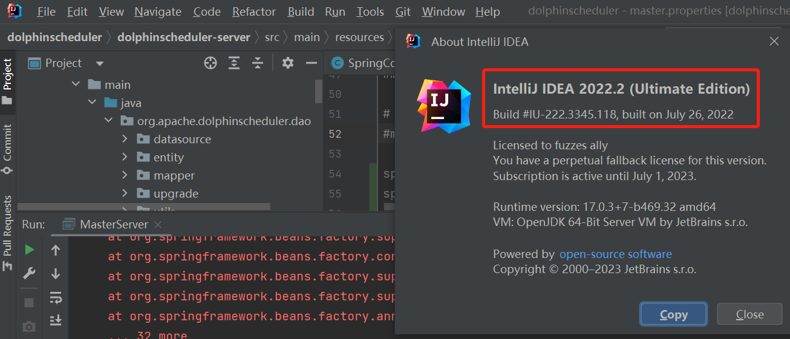Screen dimensions: 790x339
Task: Expand the datasource package
Action: tap(125, 139)
